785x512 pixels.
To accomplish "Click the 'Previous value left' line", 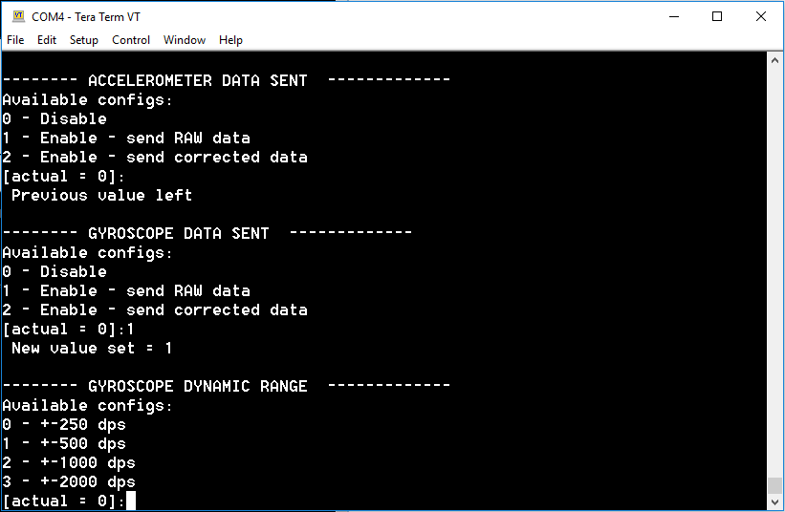I will pos(101,195).
